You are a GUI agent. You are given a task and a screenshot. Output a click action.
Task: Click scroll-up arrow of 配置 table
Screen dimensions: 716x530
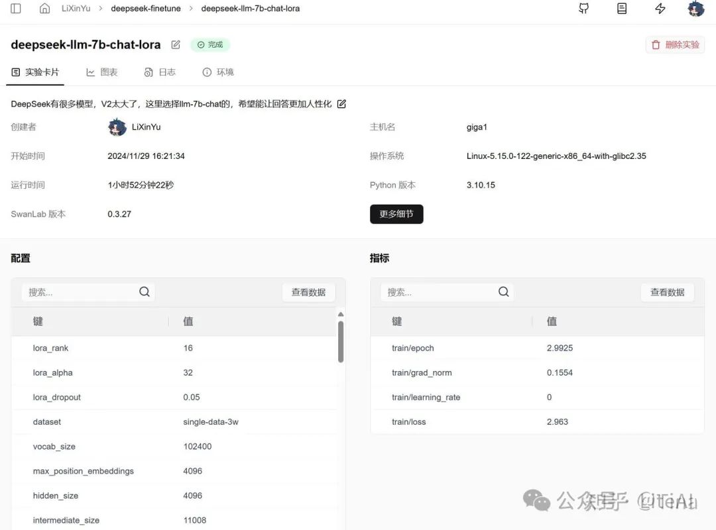[341, 314]
